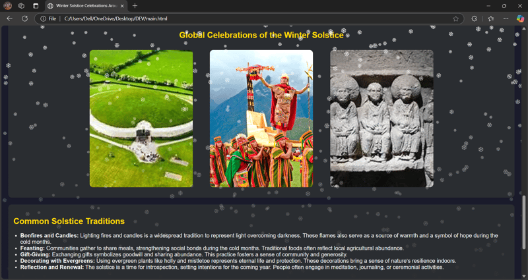Open a new tab with plus button

point(135,6)
